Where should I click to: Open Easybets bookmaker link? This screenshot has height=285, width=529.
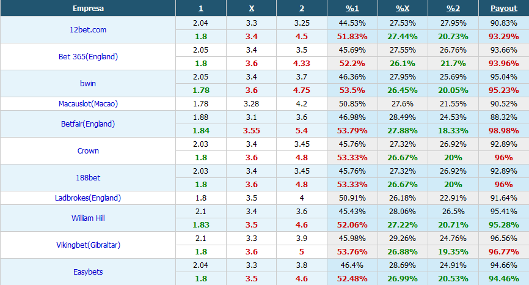[88, 272]
